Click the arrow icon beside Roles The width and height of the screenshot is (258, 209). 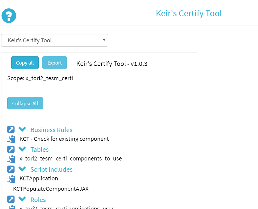(x=11, y=199)
